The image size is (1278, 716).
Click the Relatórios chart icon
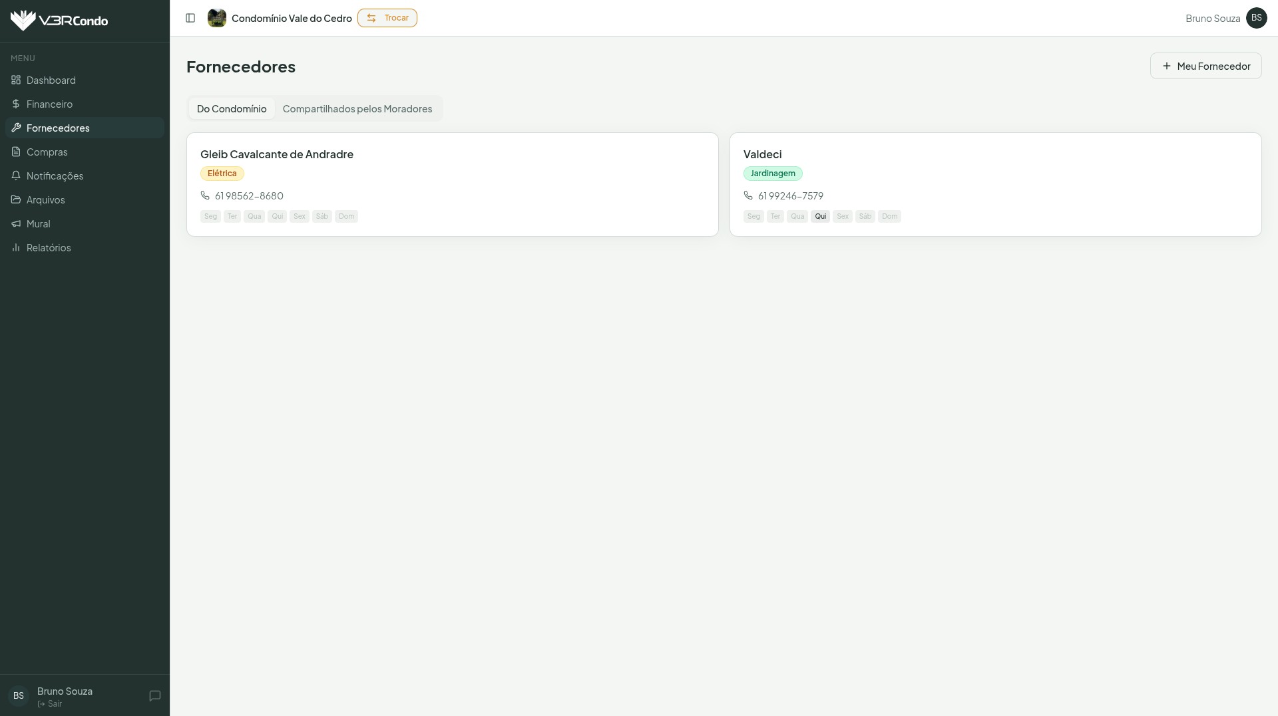16,247
